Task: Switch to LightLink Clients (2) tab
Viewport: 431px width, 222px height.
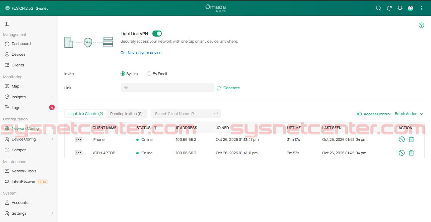Action: point(86,114)
